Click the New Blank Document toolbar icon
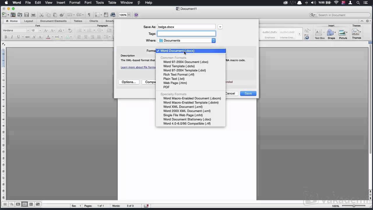Screen dimensions: 373x210 click(x=4, y=15)
